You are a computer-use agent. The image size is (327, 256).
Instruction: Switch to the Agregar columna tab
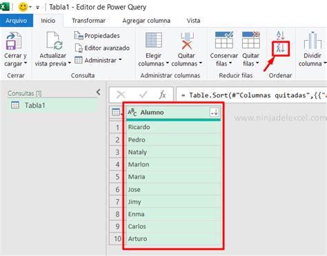(146, 21)
